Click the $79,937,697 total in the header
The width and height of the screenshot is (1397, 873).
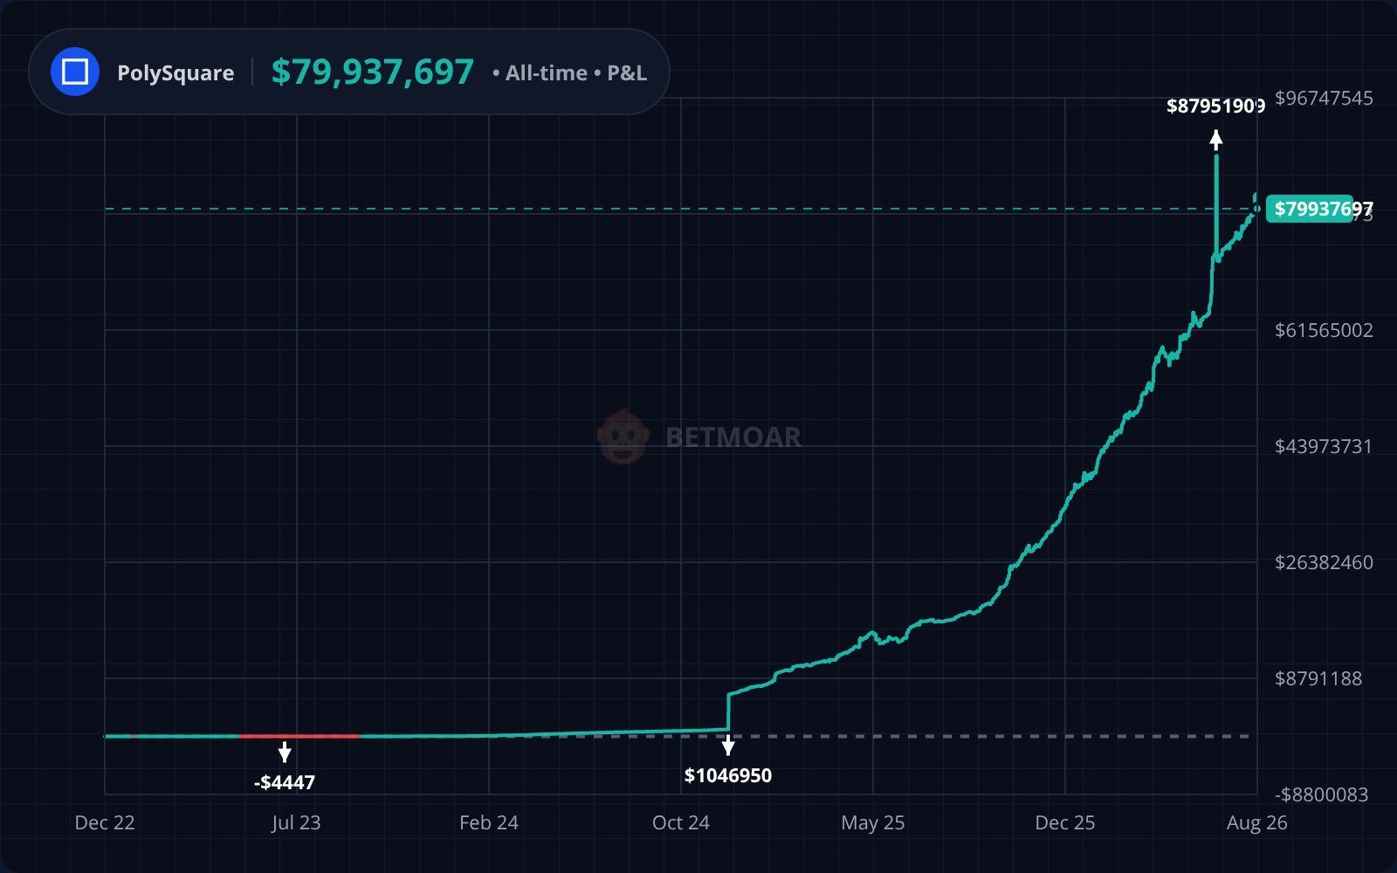pyautogui.click(x=373, y=72)
